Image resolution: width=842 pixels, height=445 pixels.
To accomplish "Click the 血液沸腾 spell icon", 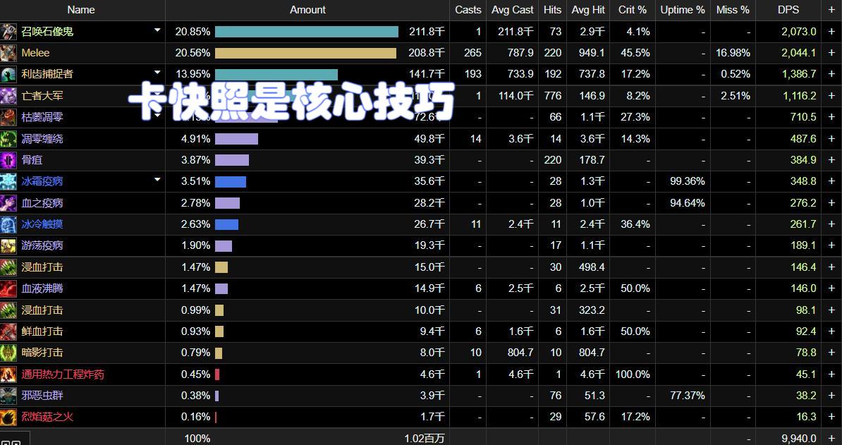I will (x=8, y=288).
